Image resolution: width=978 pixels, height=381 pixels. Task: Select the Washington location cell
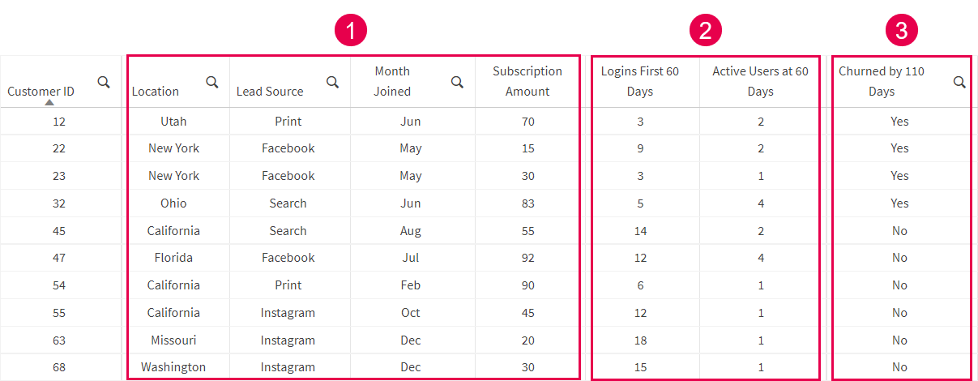173,367
